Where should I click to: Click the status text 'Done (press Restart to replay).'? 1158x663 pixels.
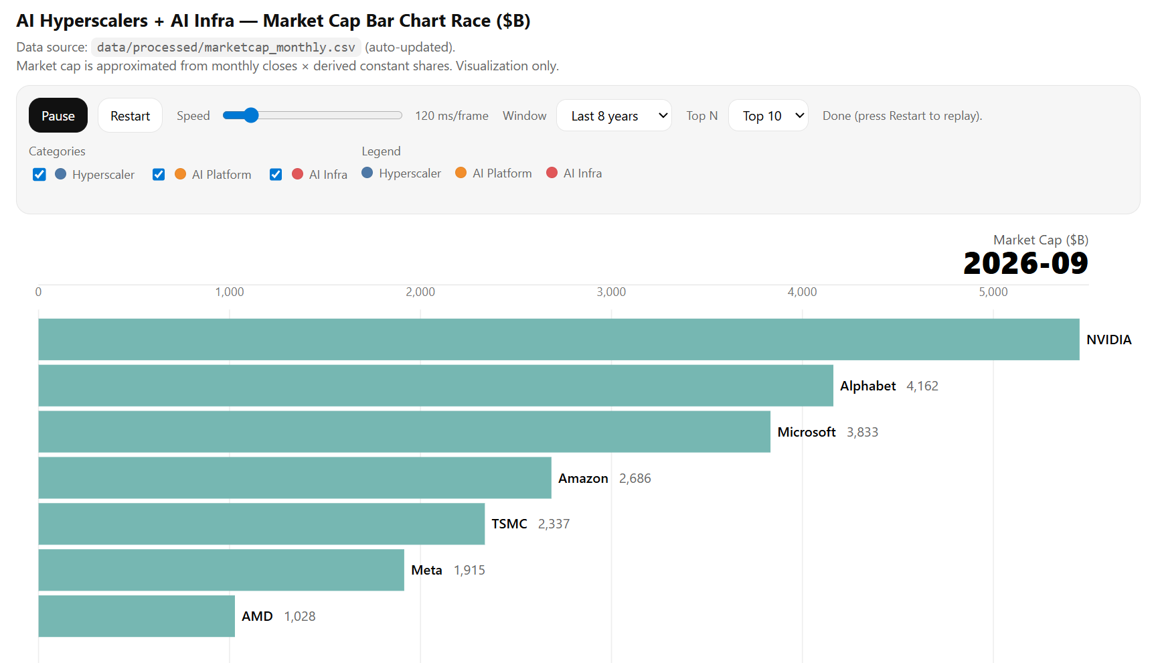click(902, 115)
